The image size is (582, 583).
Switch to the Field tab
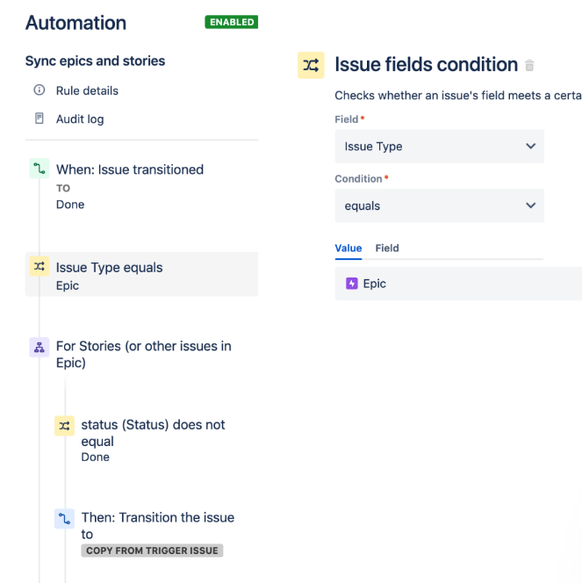click(x=387, y=248)
